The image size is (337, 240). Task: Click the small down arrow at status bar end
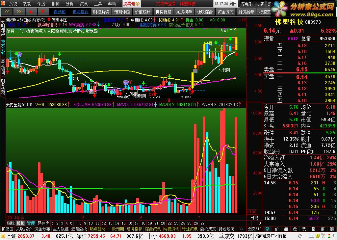coord(334,236)
